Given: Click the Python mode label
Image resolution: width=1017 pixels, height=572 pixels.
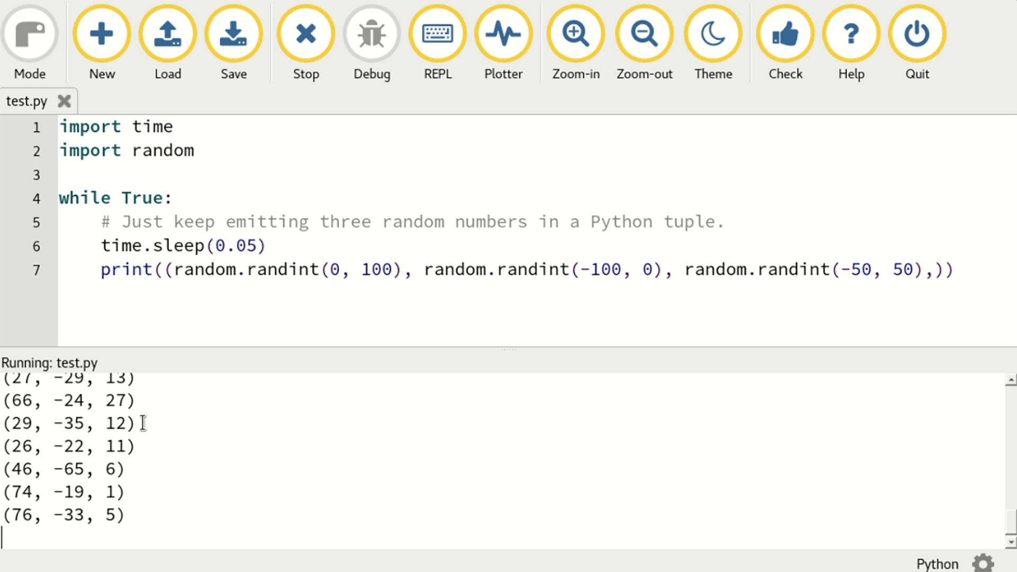Looking at the screenshot, I should 937,563.
